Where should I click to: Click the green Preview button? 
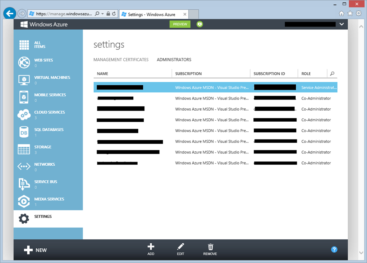[180, 24]
